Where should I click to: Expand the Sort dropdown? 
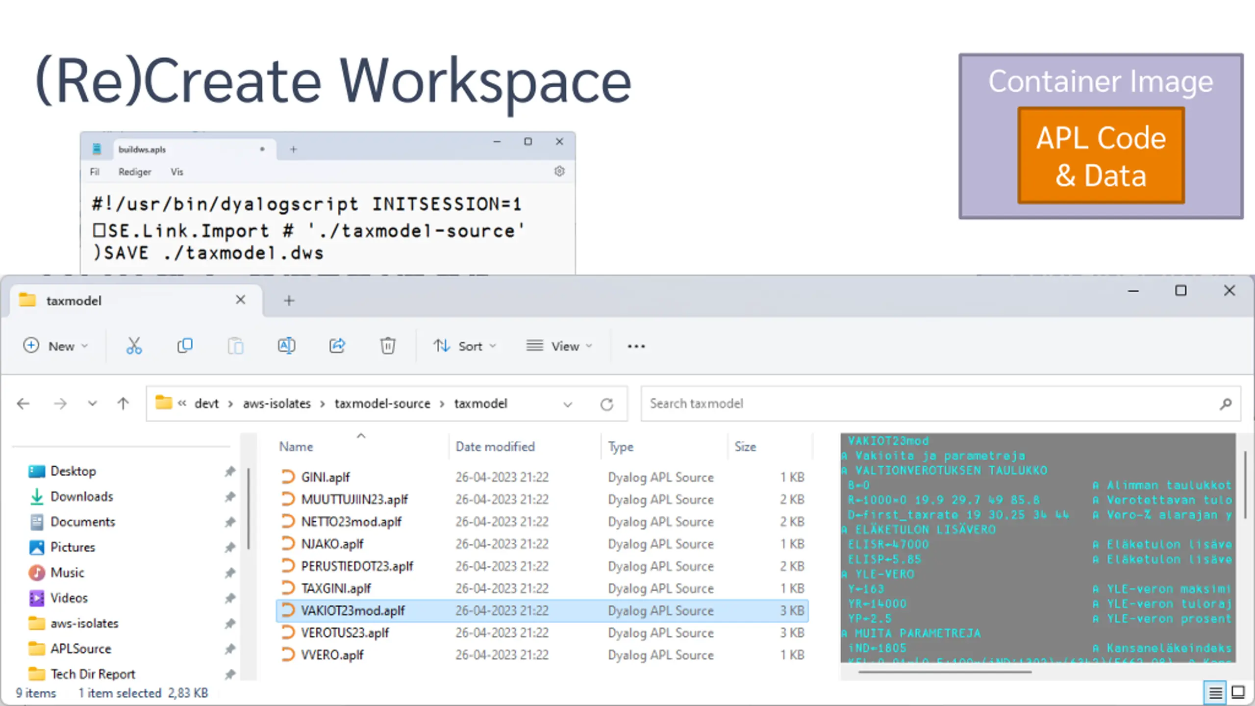pyautogui.click(x=465, y=346)
